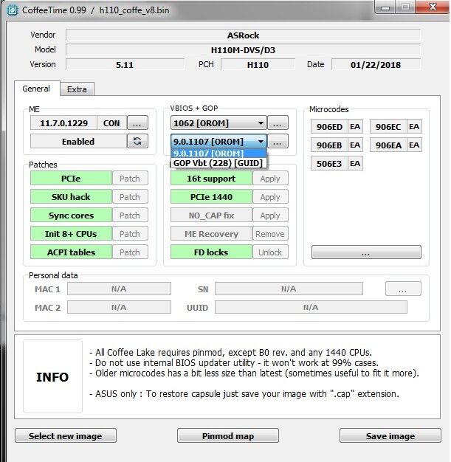Image resolution: width=451 pixels, height=462 pixels.
Task: Click Apply next to 16t support
Action: (270, 179)
